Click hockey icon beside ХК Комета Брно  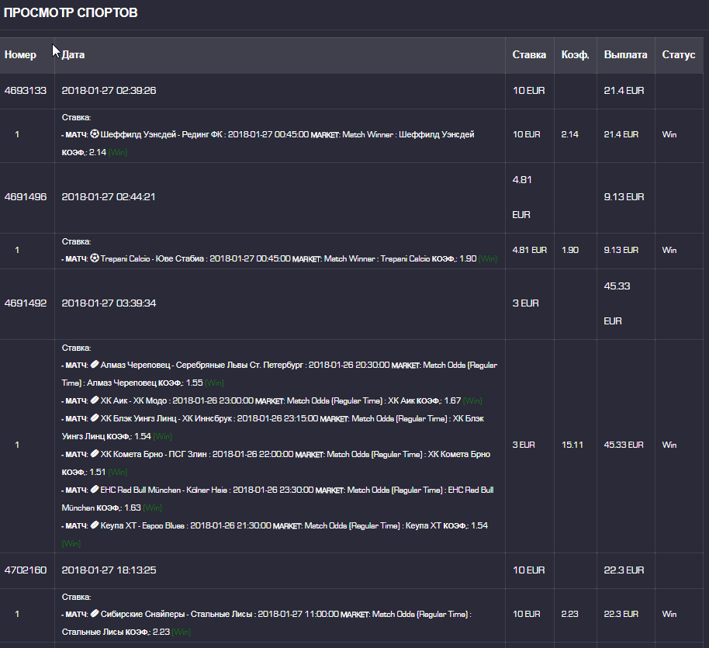pyautogui.click(x=95, y=454)
